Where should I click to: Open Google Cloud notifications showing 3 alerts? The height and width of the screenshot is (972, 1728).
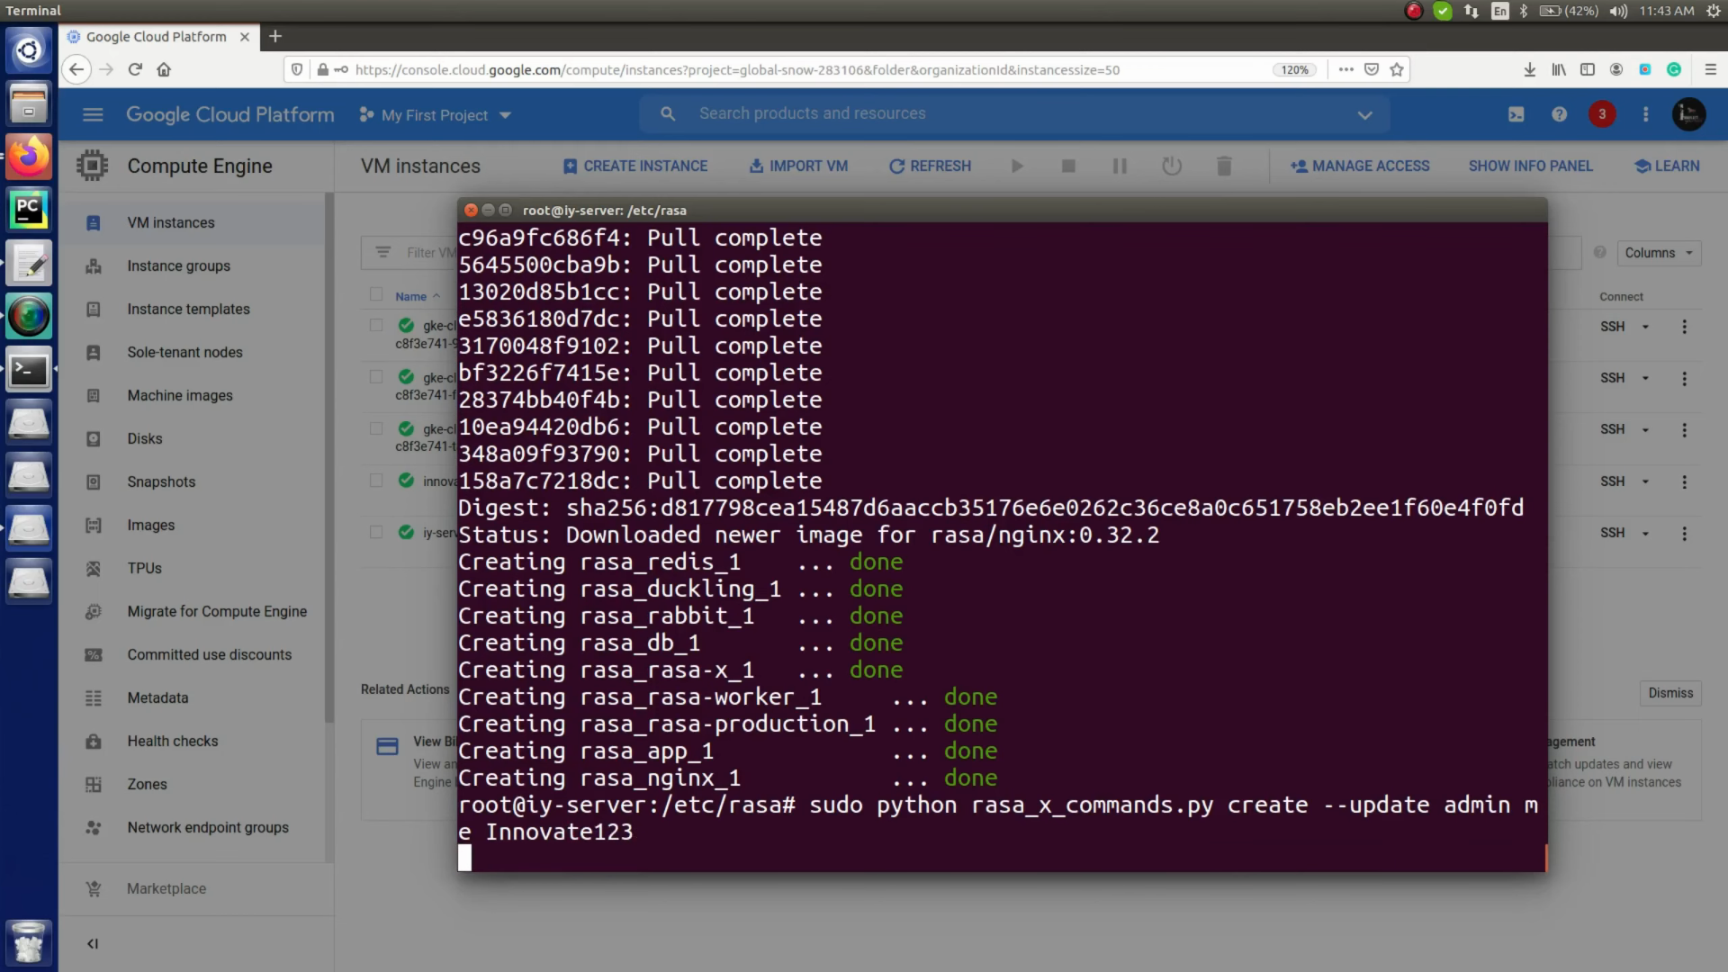click(1602, 114)
